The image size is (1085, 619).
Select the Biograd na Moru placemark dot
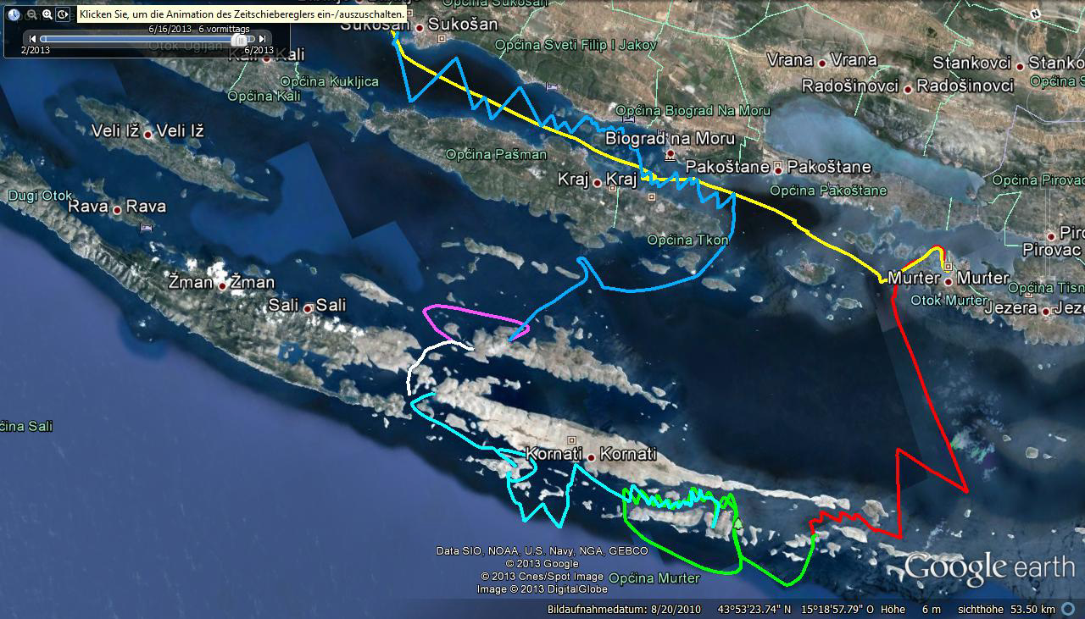669,155
